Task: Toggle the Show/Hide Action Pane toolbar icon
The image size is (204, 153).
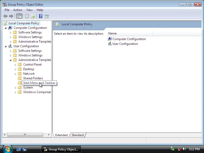Action: click(x=47, y=16)
